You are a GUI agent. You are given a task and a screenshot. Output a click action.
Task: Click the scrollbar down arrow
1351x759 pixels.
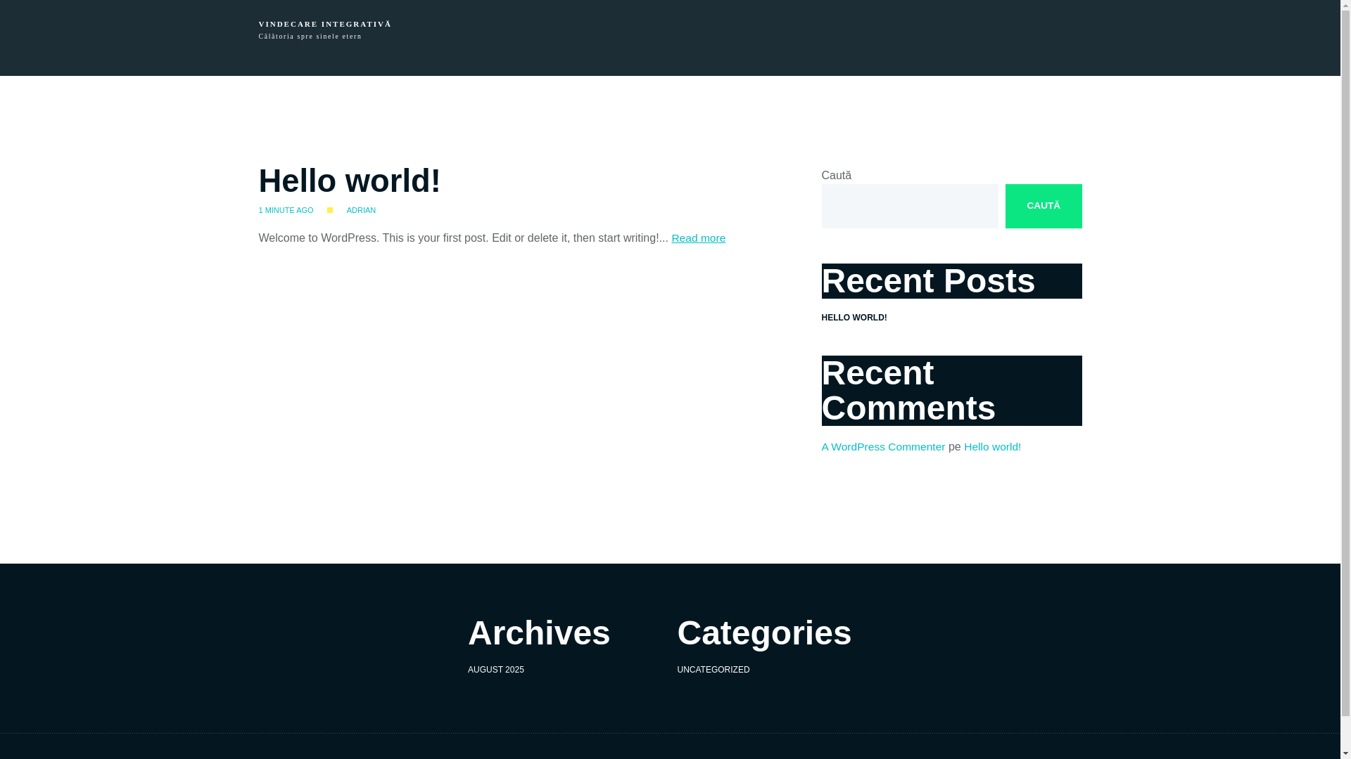tap(1345, 753)
